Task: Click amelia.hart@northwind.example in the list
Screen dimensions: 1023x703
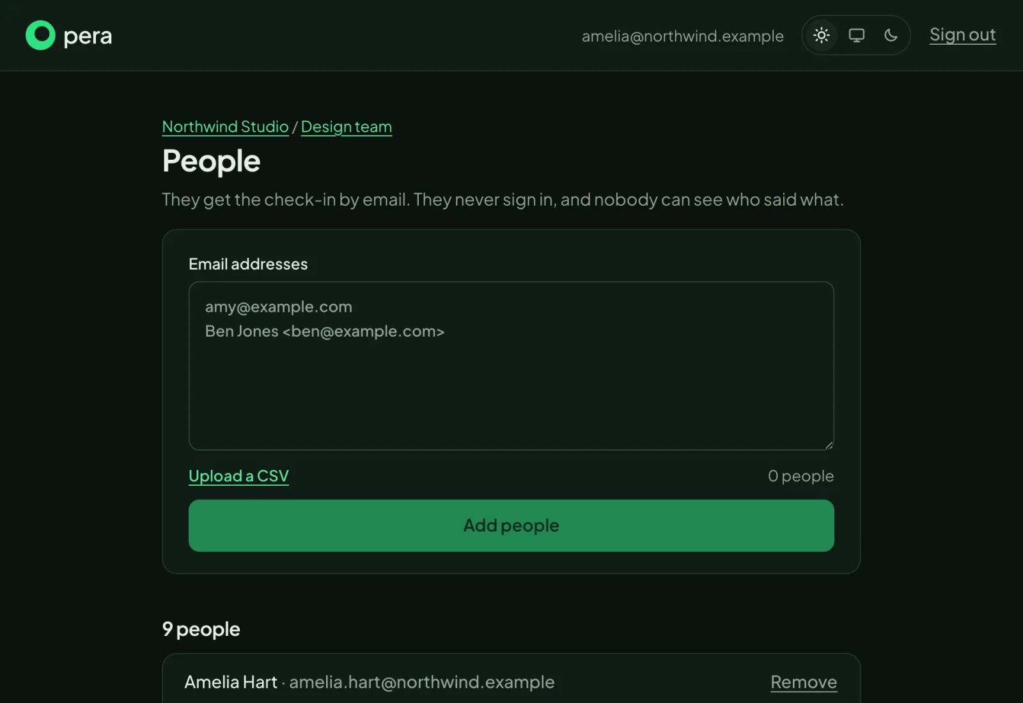Action: [x=422, y=682]
